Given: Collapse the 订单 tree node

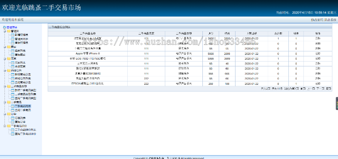Looking at the screenshot, I should 5,114.
